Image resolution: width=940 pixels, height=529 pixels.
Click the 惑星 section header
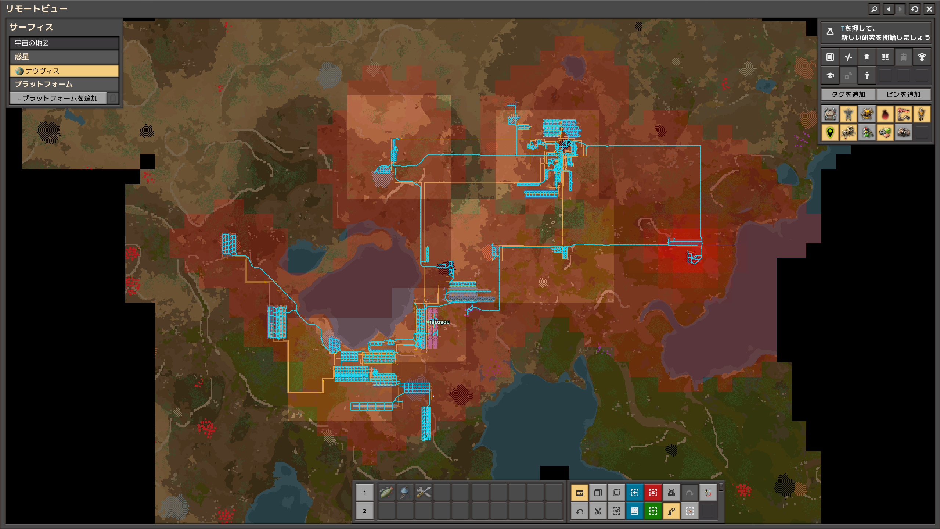click(64, 57)
